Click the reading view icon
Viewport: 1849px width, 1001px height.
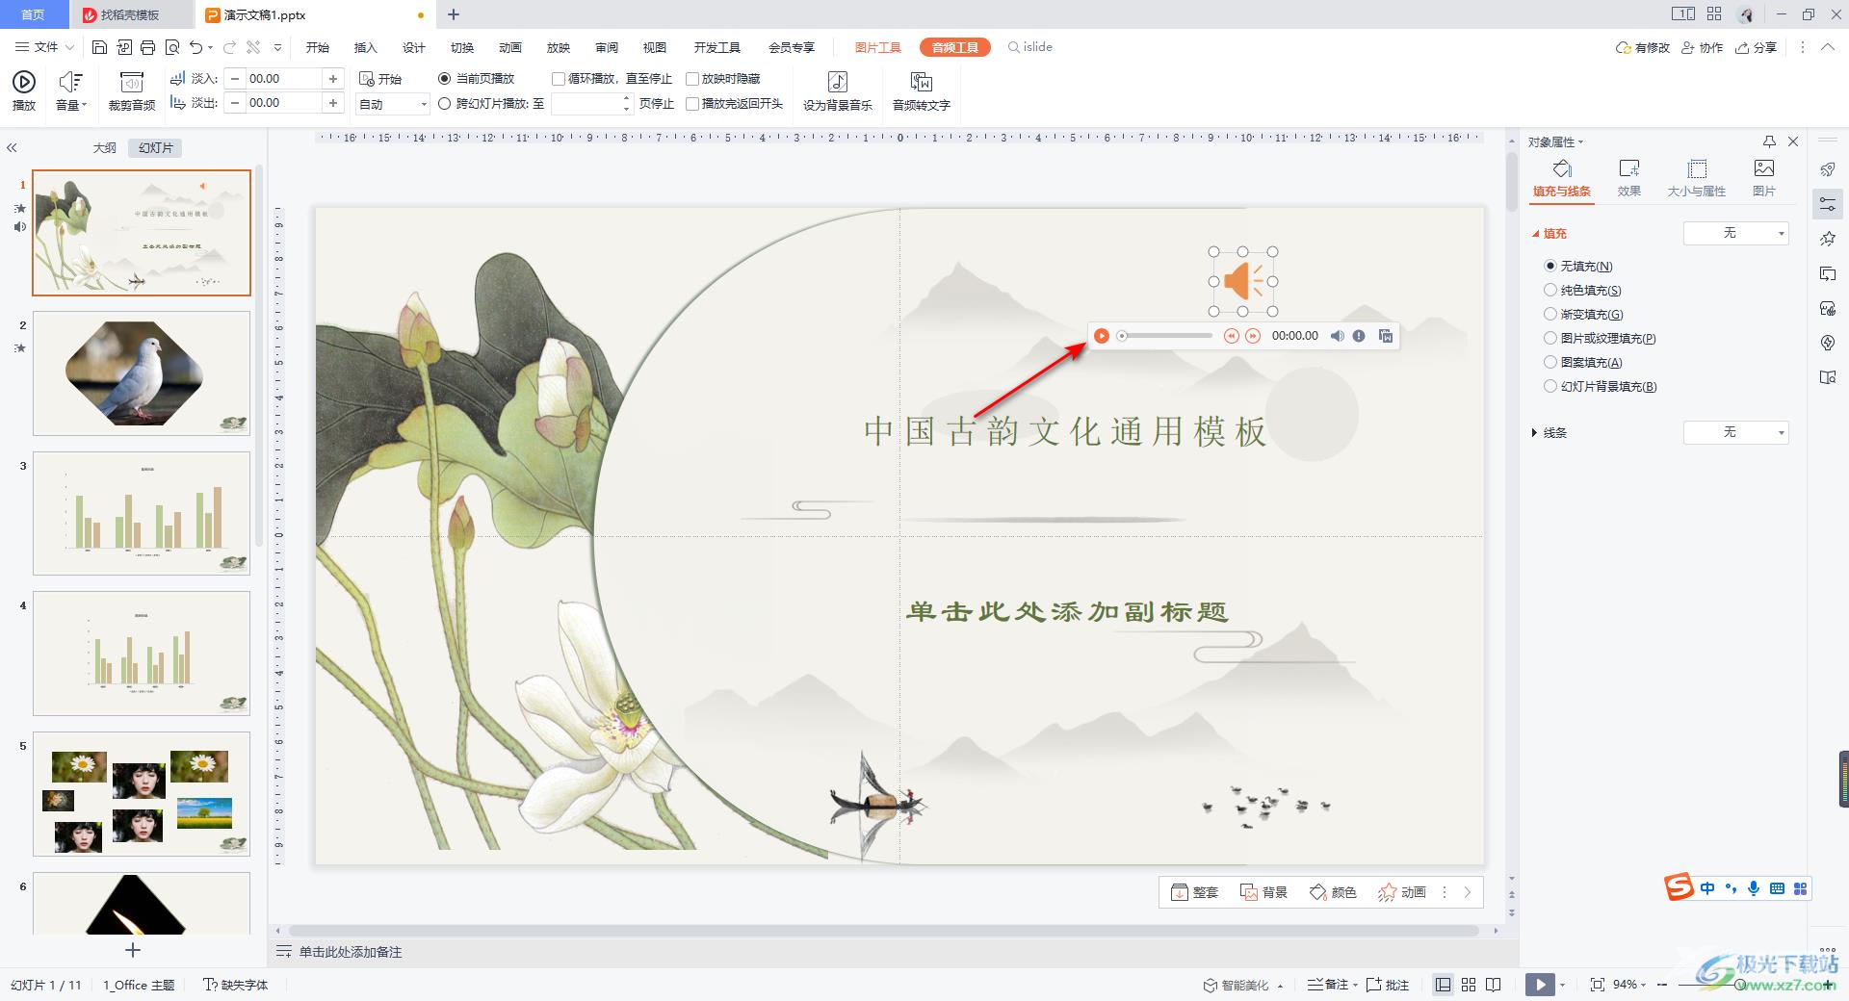(1494, 985)
